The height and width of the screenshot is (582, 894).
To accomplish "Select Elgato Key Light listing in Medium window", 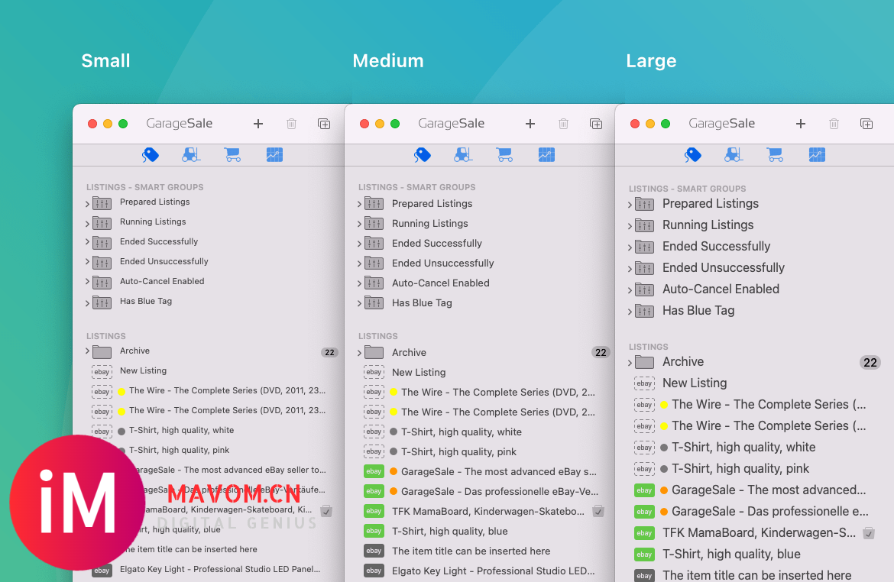I will pyautogui.click(x=493, y=571).
